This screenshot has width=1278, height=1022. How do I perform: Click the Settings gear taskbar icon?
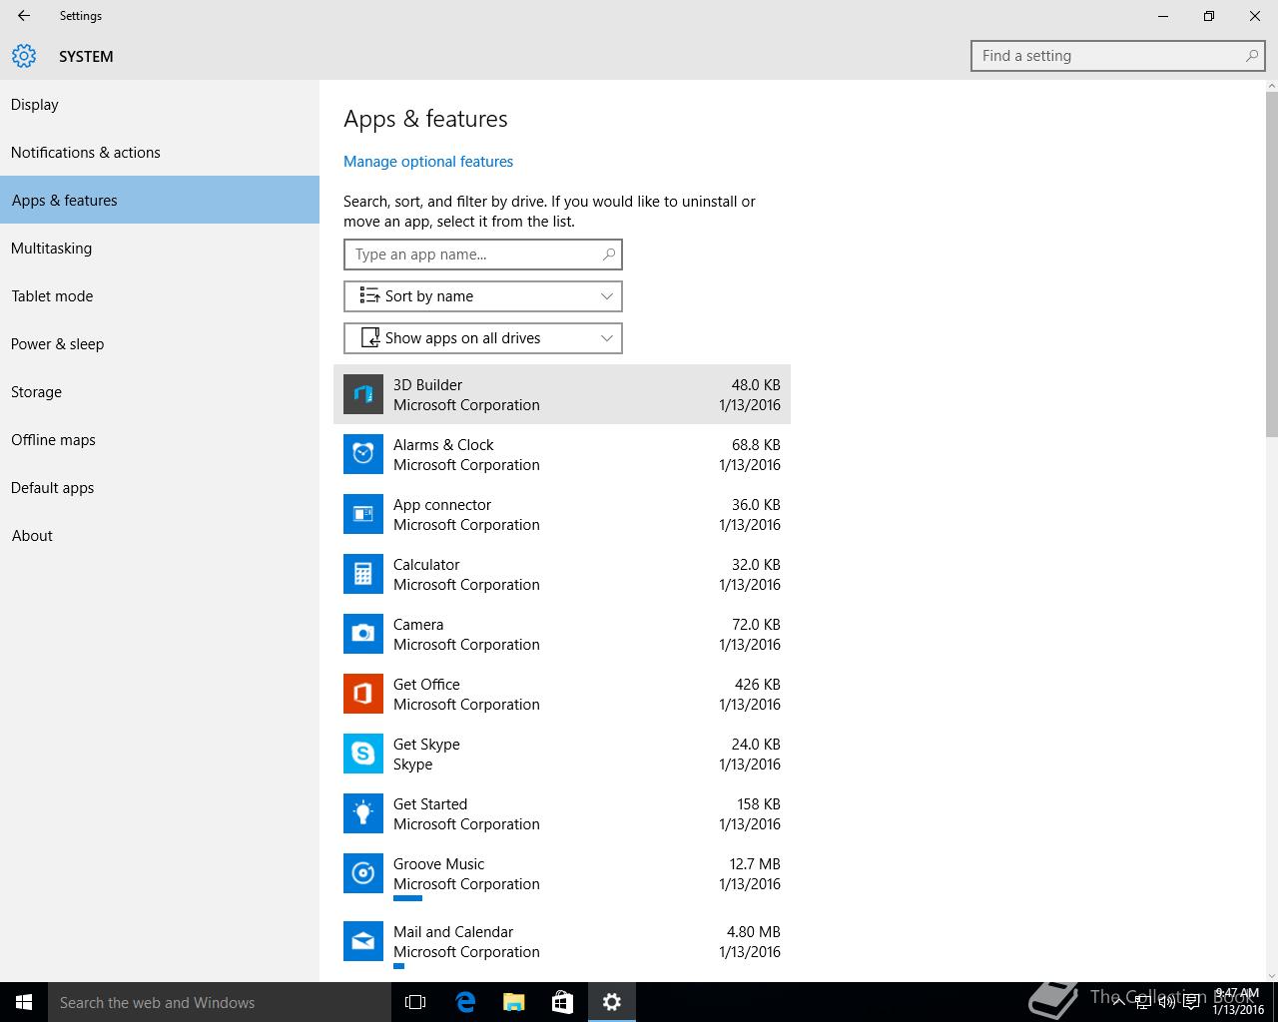tap(612, 1002)
